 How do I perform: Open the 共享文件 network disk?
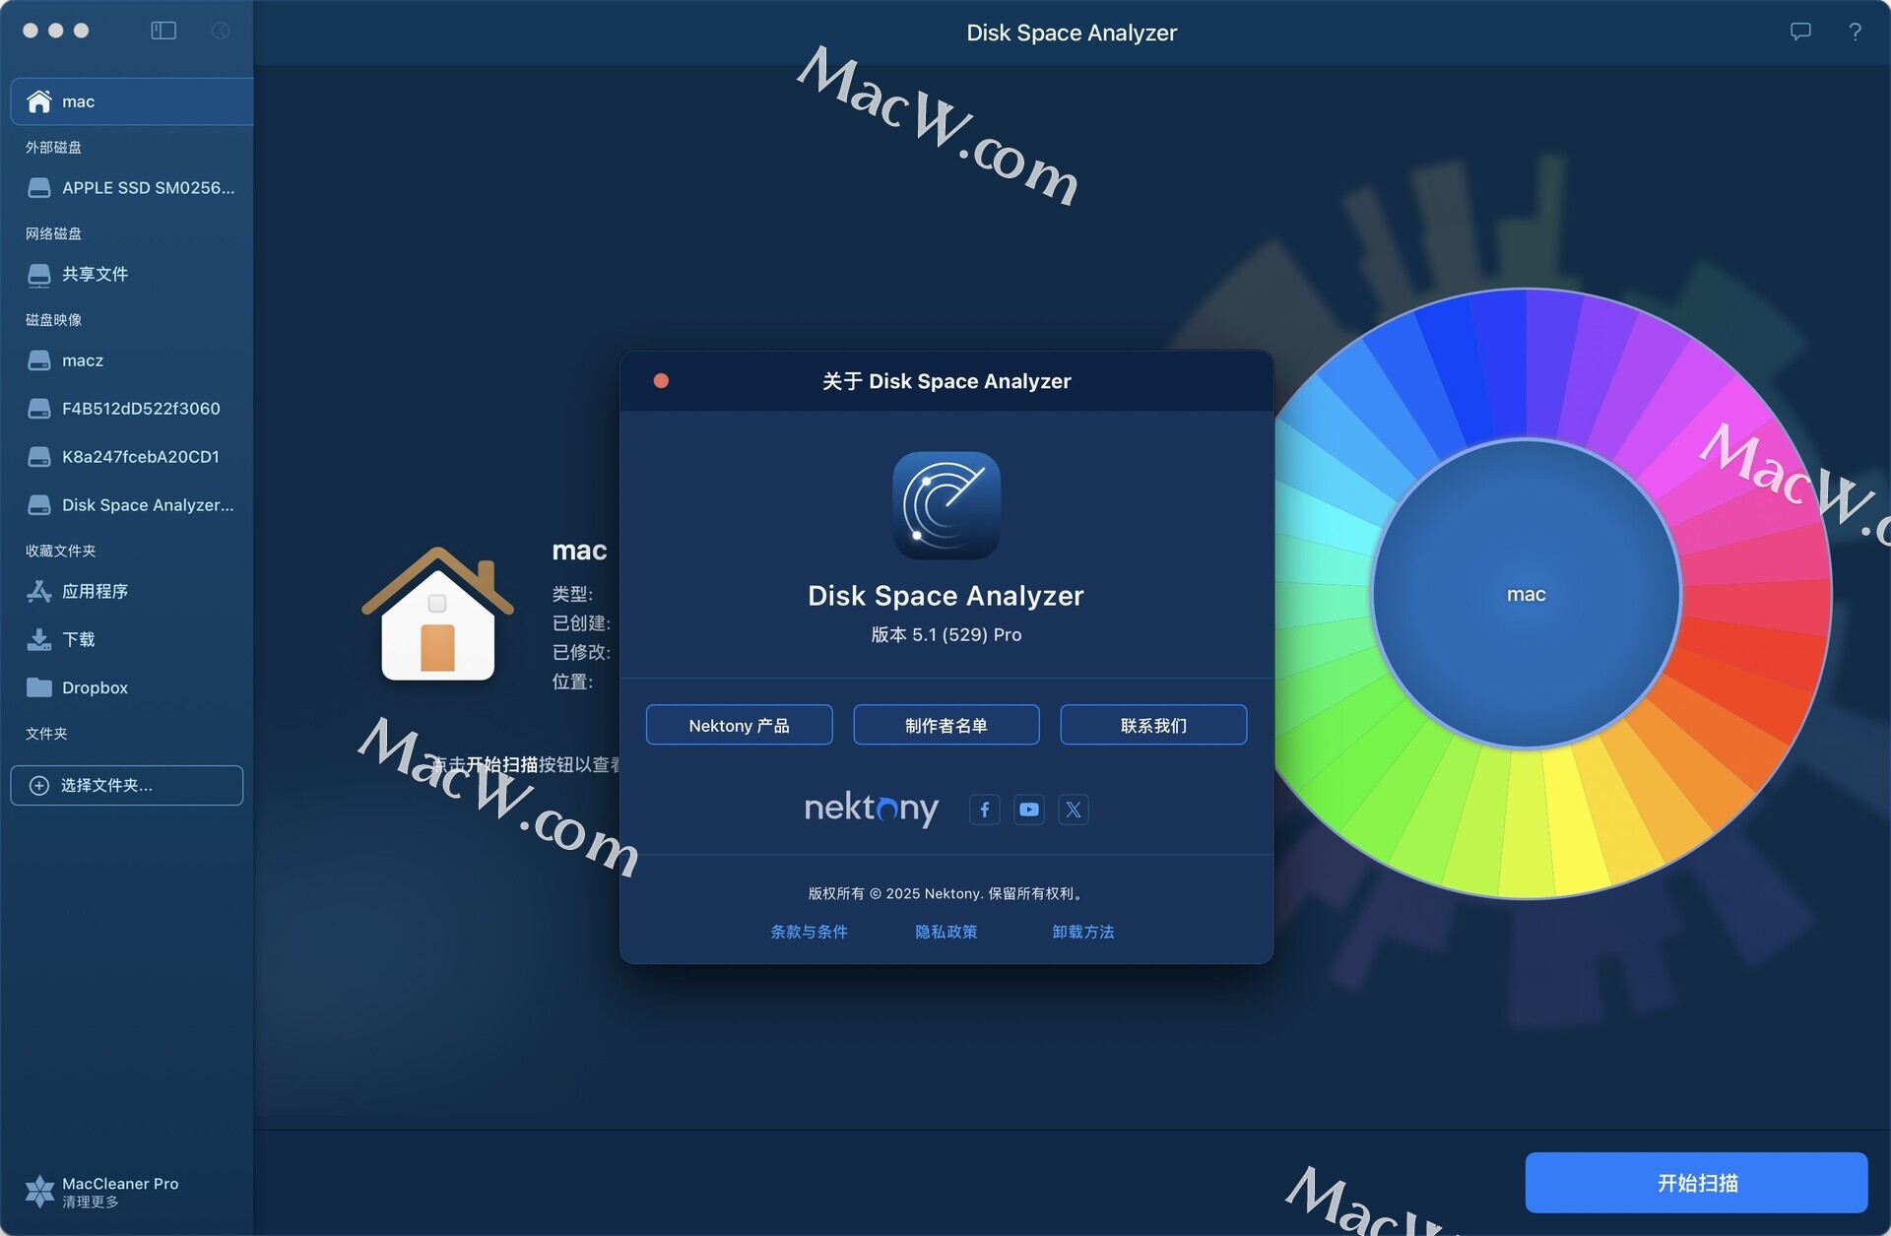[132, 274]
